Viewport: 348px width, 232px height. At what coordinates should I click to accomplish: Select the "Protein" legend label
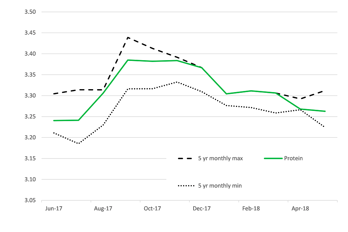[x=293, y=158]
